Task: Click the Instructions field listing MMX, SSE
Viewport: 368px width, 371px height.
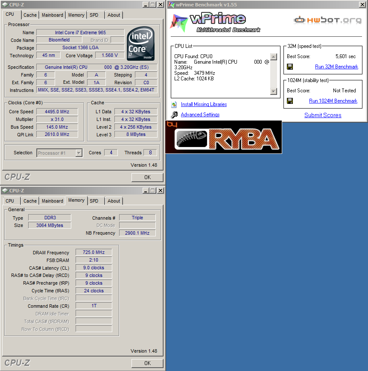Action: (96, 90)
